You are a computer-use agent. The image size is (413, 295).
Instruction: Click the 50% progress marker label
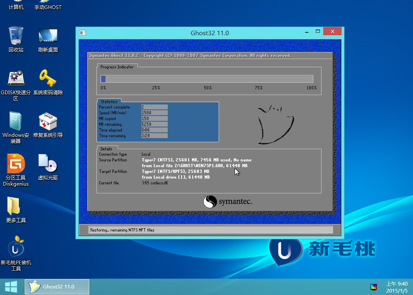pos(208,88)
